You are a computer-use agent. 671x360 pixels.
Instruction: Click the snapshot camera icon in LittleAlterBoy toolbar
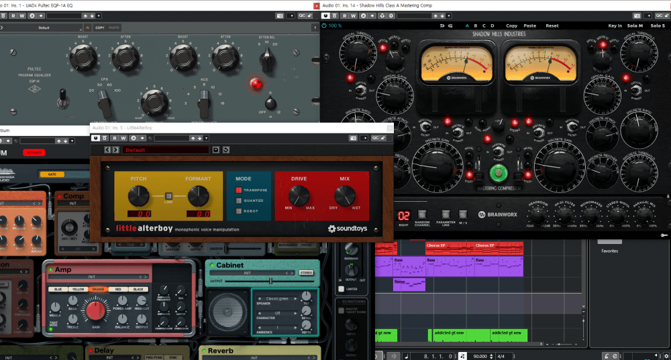point(353,138)
